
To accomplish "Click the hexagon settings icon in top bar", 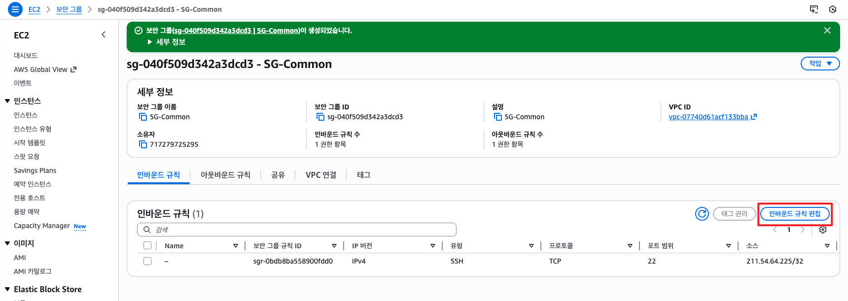I will [833, 9].
